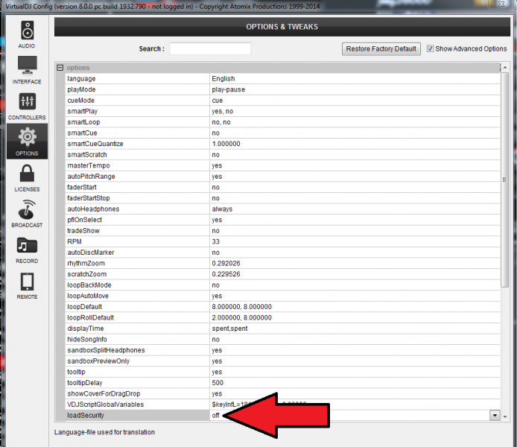
Task: Select the playMode option row
Action: pos(282,89)
